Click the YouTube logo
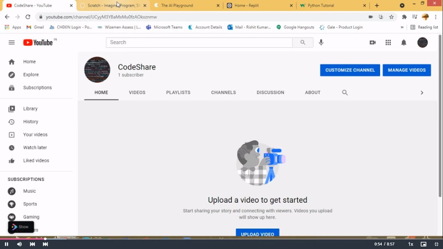Image resolution: width=443 pixels, height=249 pixels. pos(38,43)
